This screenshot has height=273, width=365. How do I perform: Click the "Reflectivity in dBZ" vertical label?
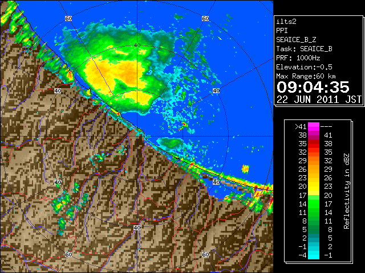(x=347, y=191)
